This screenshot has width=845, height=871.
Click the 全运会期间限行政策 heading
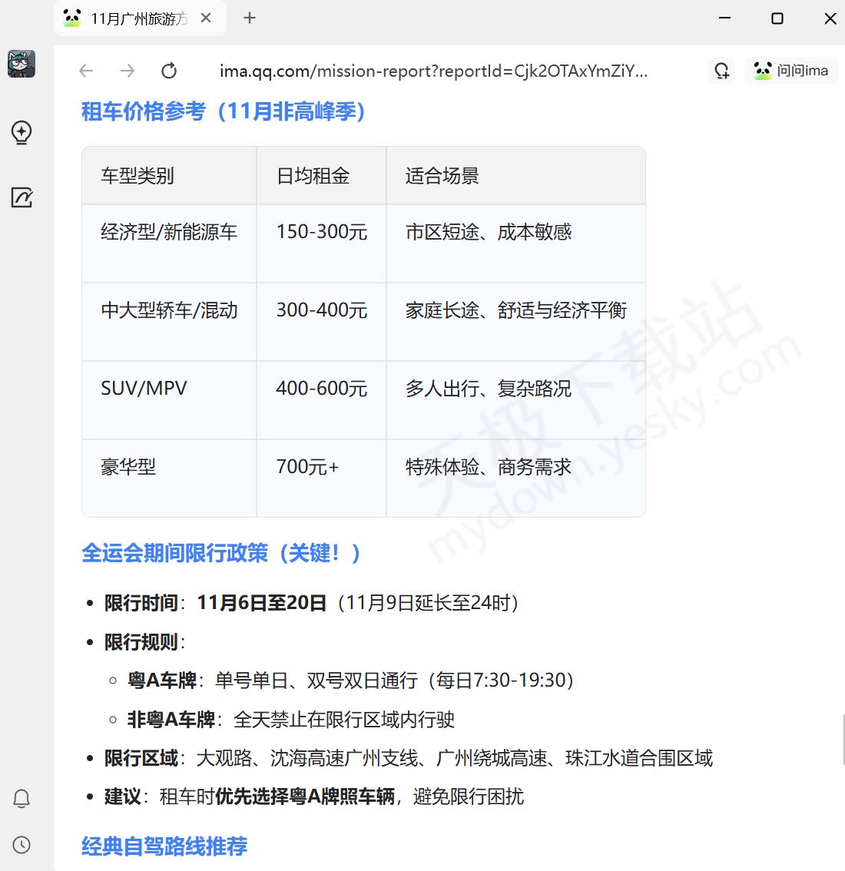click(221, 553)
